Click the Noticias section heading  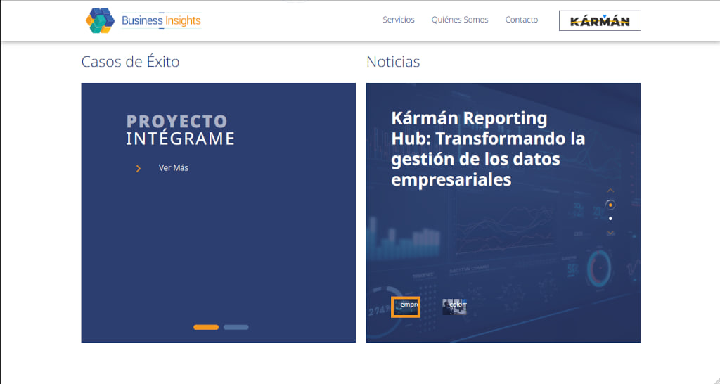pos(393,62)
